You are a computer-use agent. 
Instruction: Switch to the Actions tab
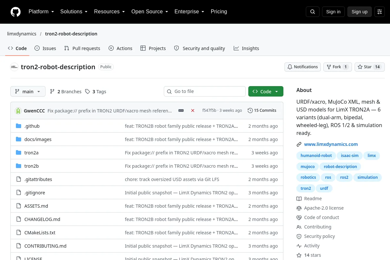[x=121, y=48]
